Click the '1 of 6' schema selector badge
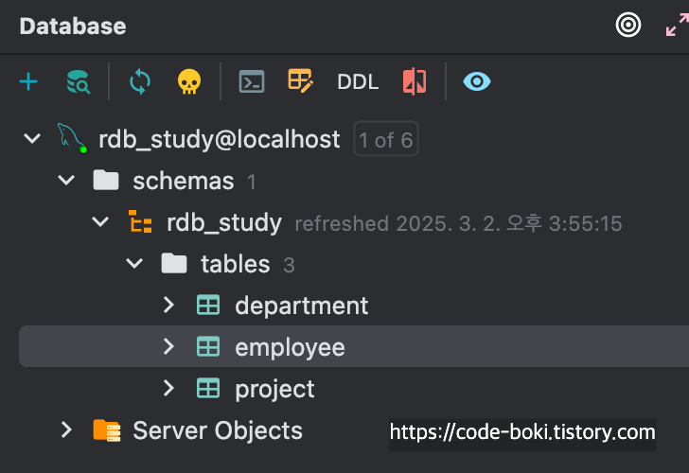The height and width of the screenshot is (473, 689). (x=386, y=140)
